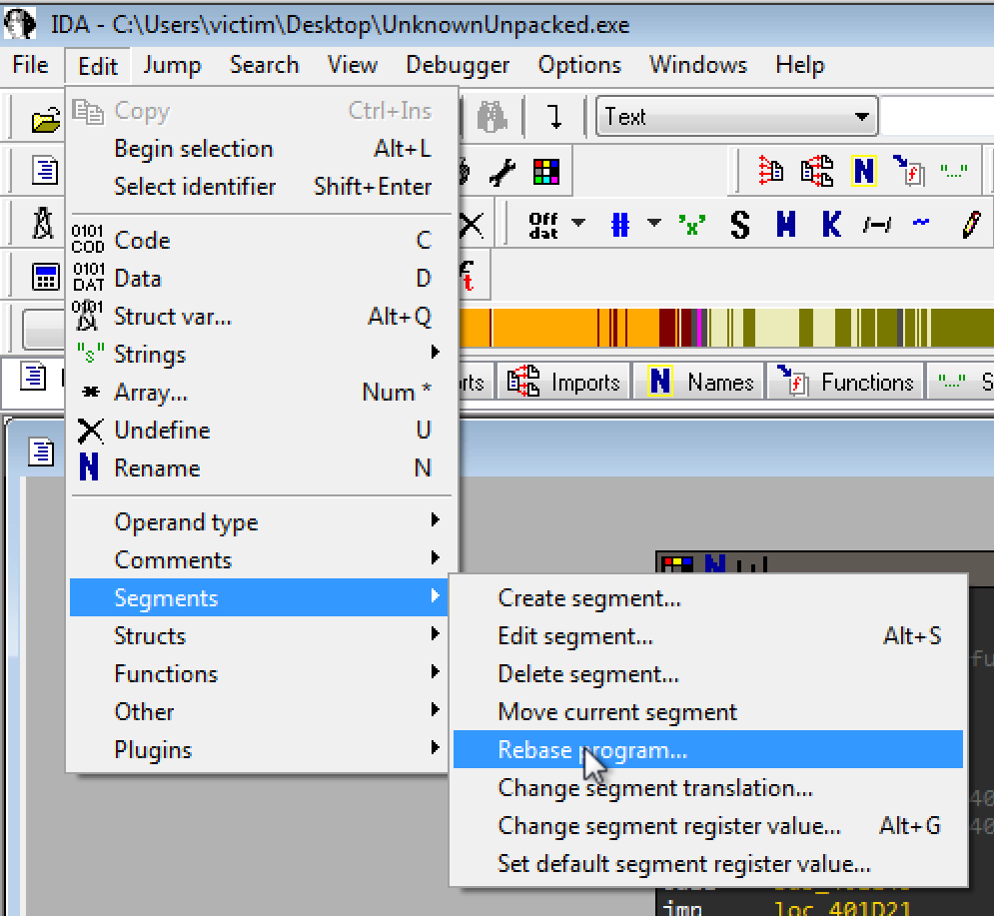Click the orange navigation band overview
The width and height of the screenshot is (994, 916).
click(x=559, y=327)
